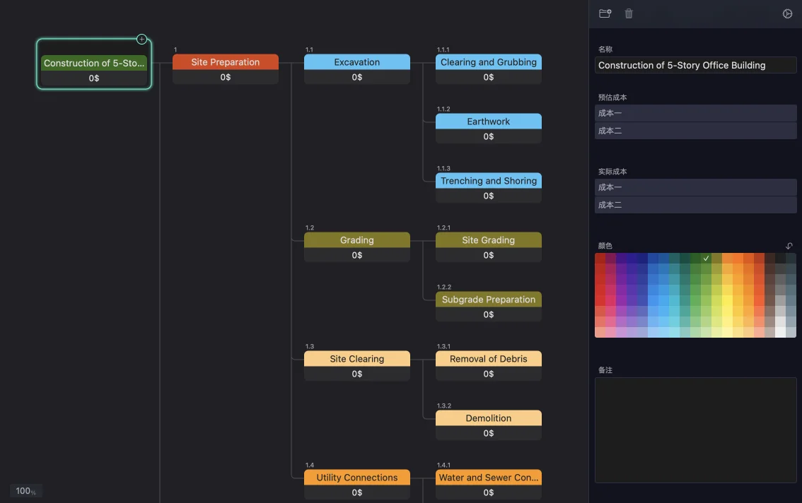
Task: Click inside the 备注 notes text area
Action: pyautogui.click(x=695, y=430)
